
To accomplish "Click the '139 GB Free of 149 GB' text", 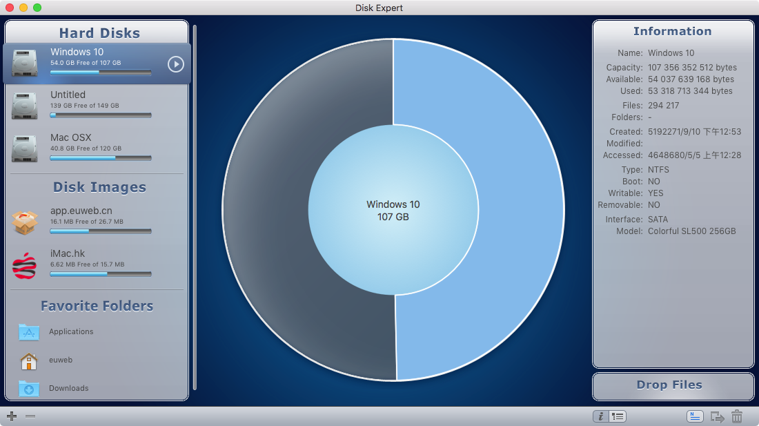I will tap(85, 106).
